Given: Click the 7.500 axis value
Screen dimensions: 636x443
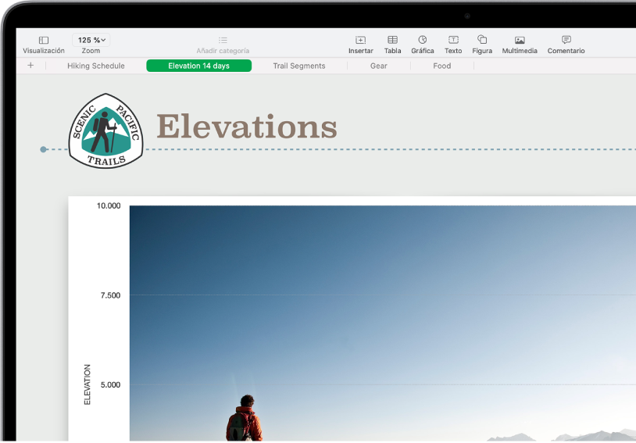Looking at the screenshot, I should coord(110,295).
